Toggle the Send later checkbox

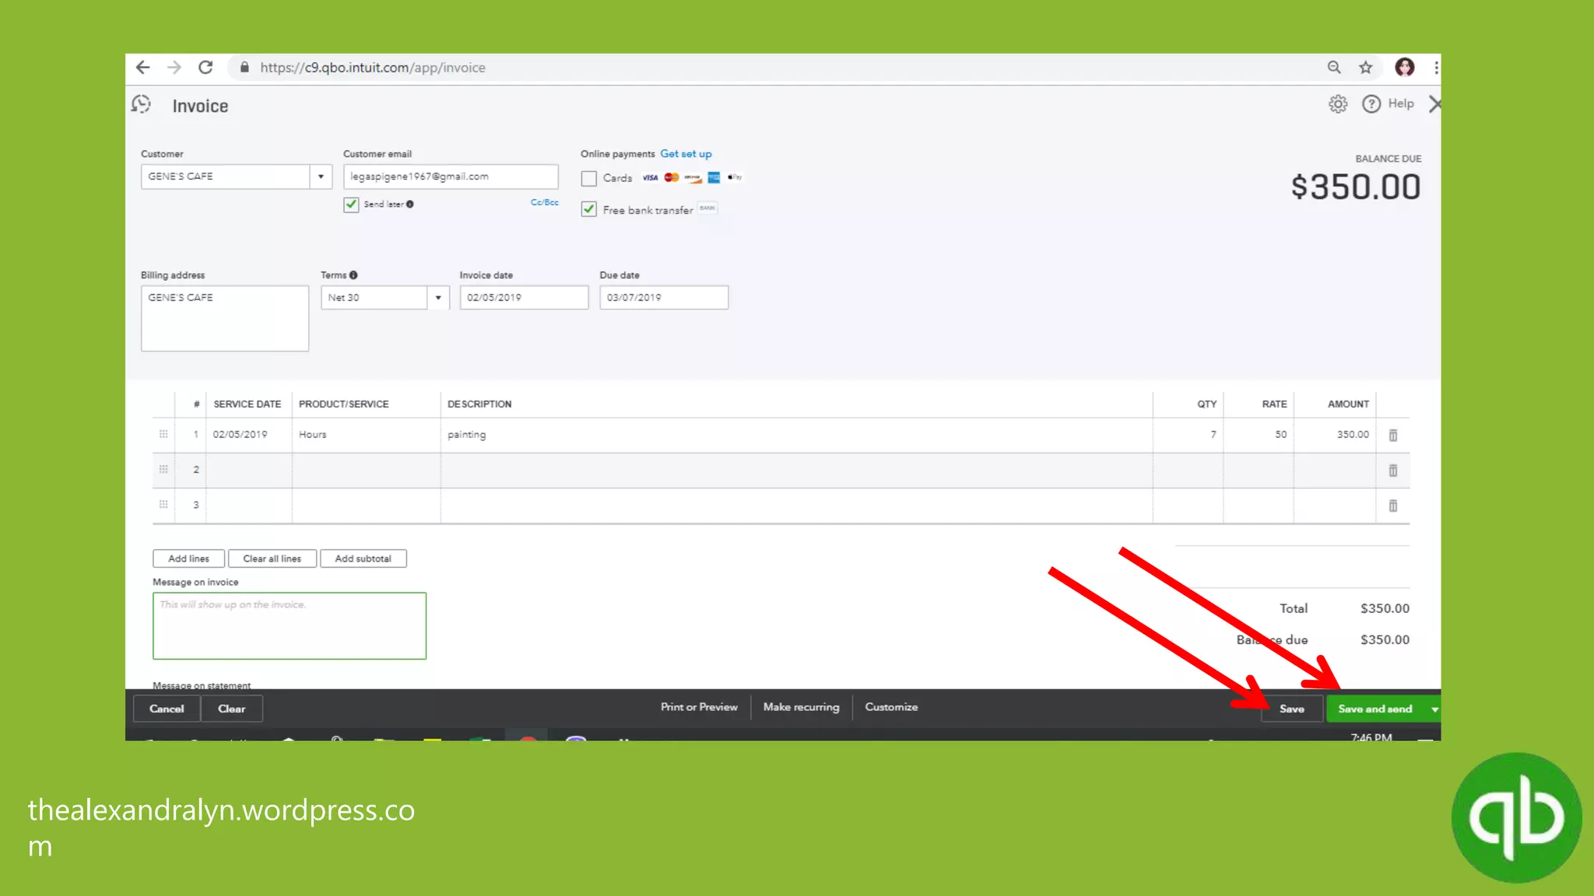(351, 204)
